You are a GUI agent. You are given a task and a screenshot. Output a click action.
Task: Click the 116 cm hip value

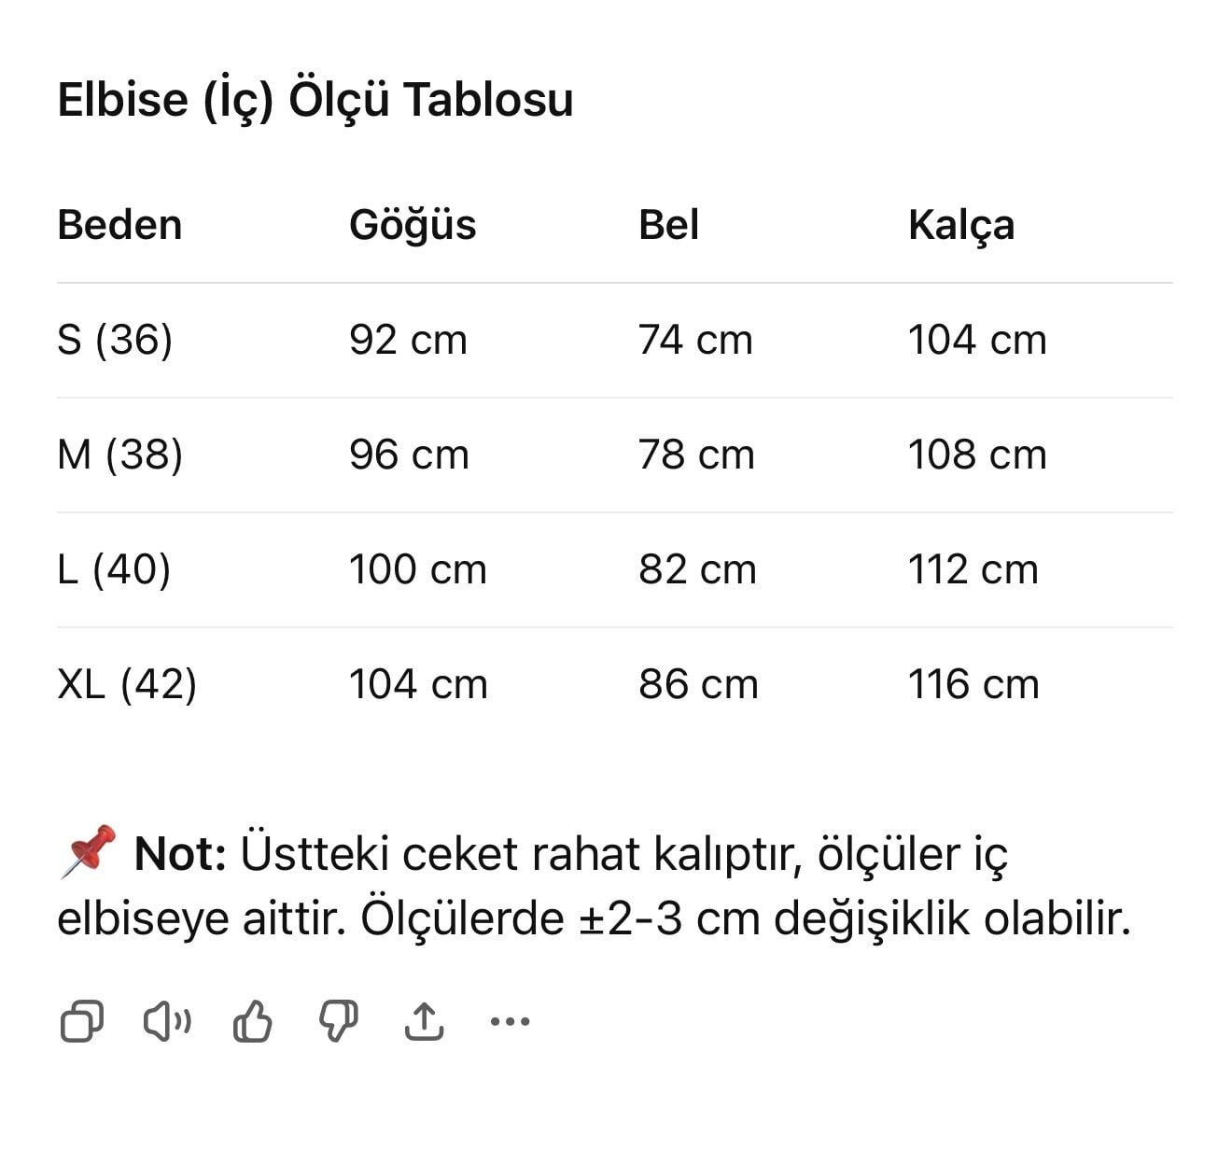[973, 684]
